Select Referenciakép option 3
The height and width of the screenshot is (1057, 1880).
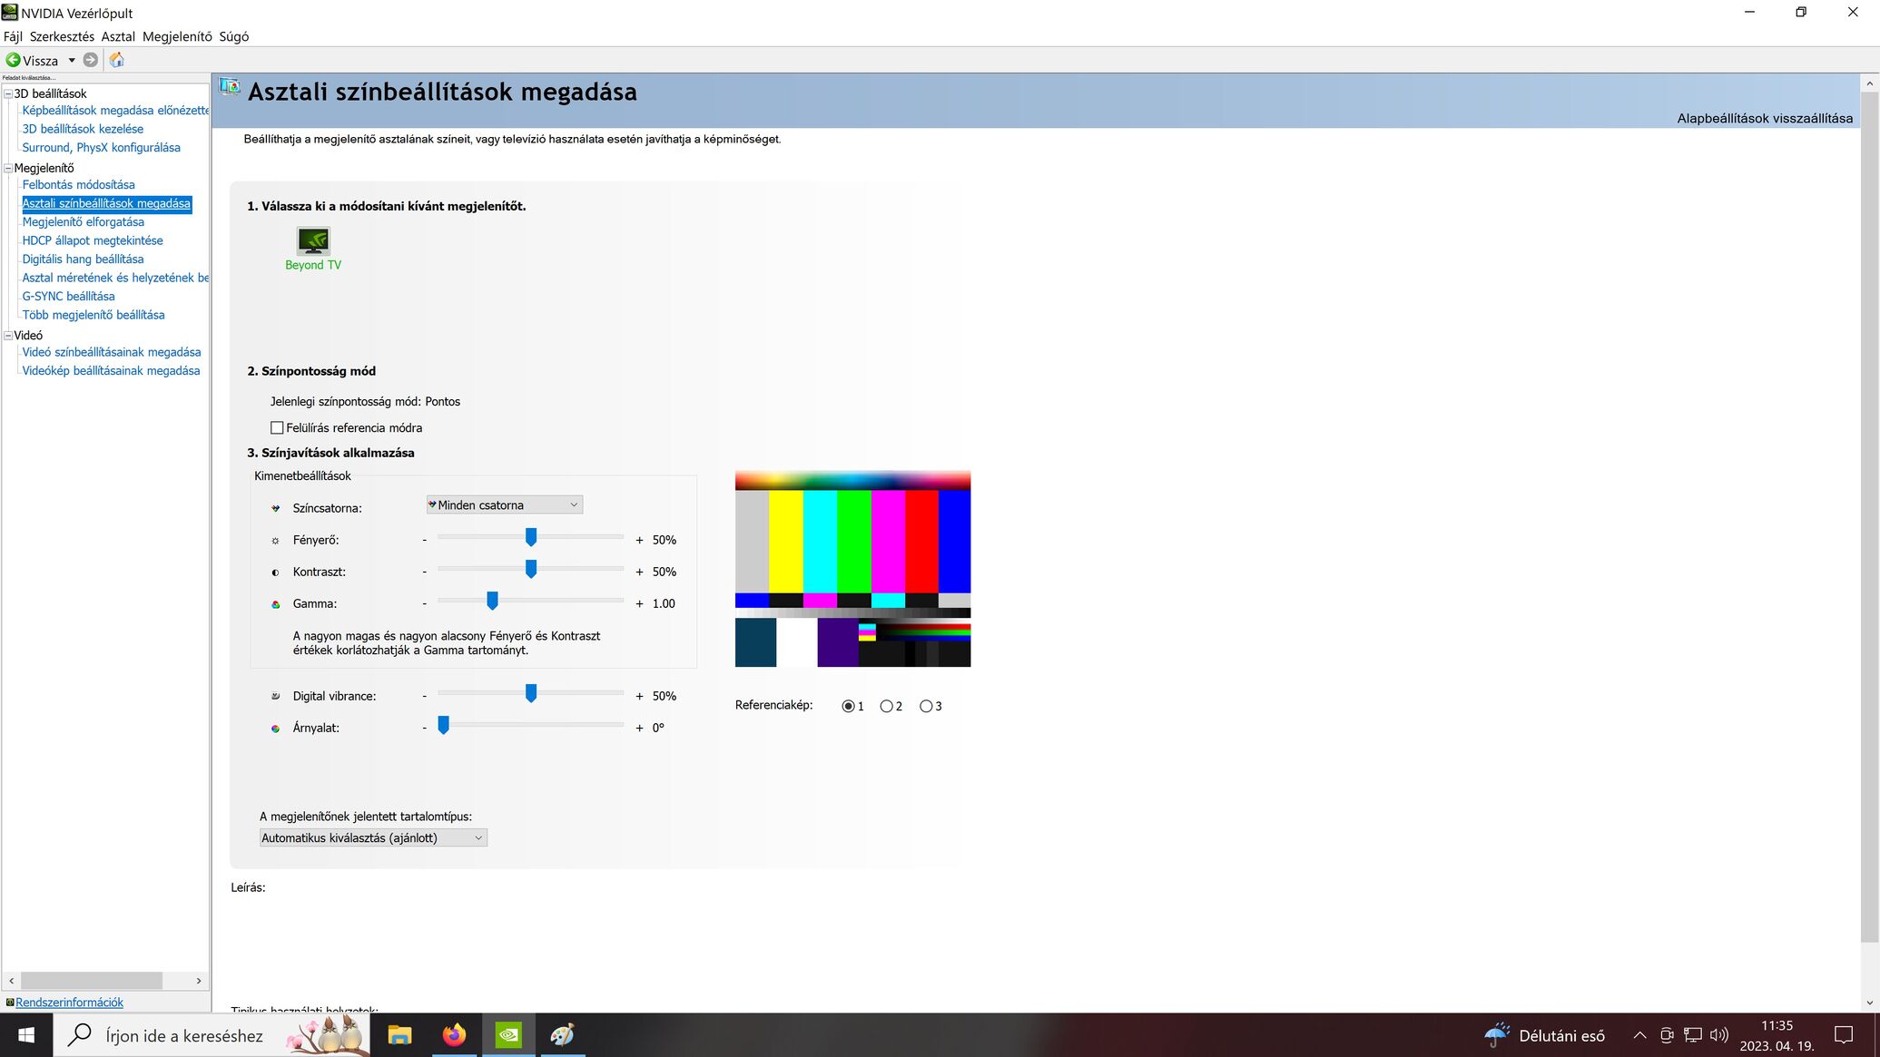pyautogui.click(x=926, y=706)
